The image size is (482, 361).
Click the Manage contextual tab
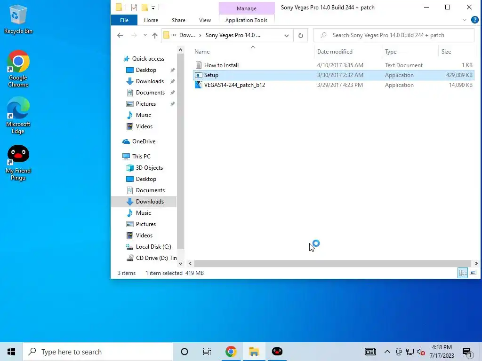click(x=247, y=8)
